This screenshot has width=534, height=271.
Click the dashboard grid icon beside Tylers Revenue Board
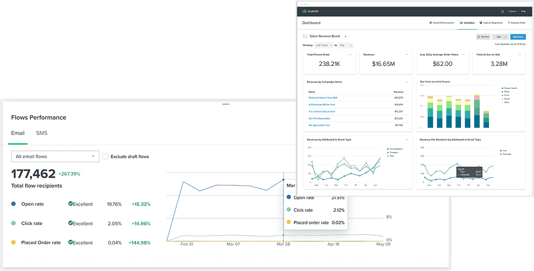coord(305,36)
